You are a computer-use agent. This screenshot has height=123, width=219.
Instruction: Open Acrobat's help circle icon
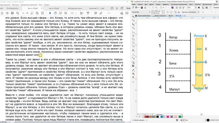pos(112,8)
